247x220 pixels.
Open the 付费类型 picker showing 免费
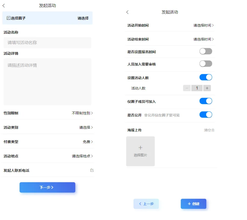(87, 142)
